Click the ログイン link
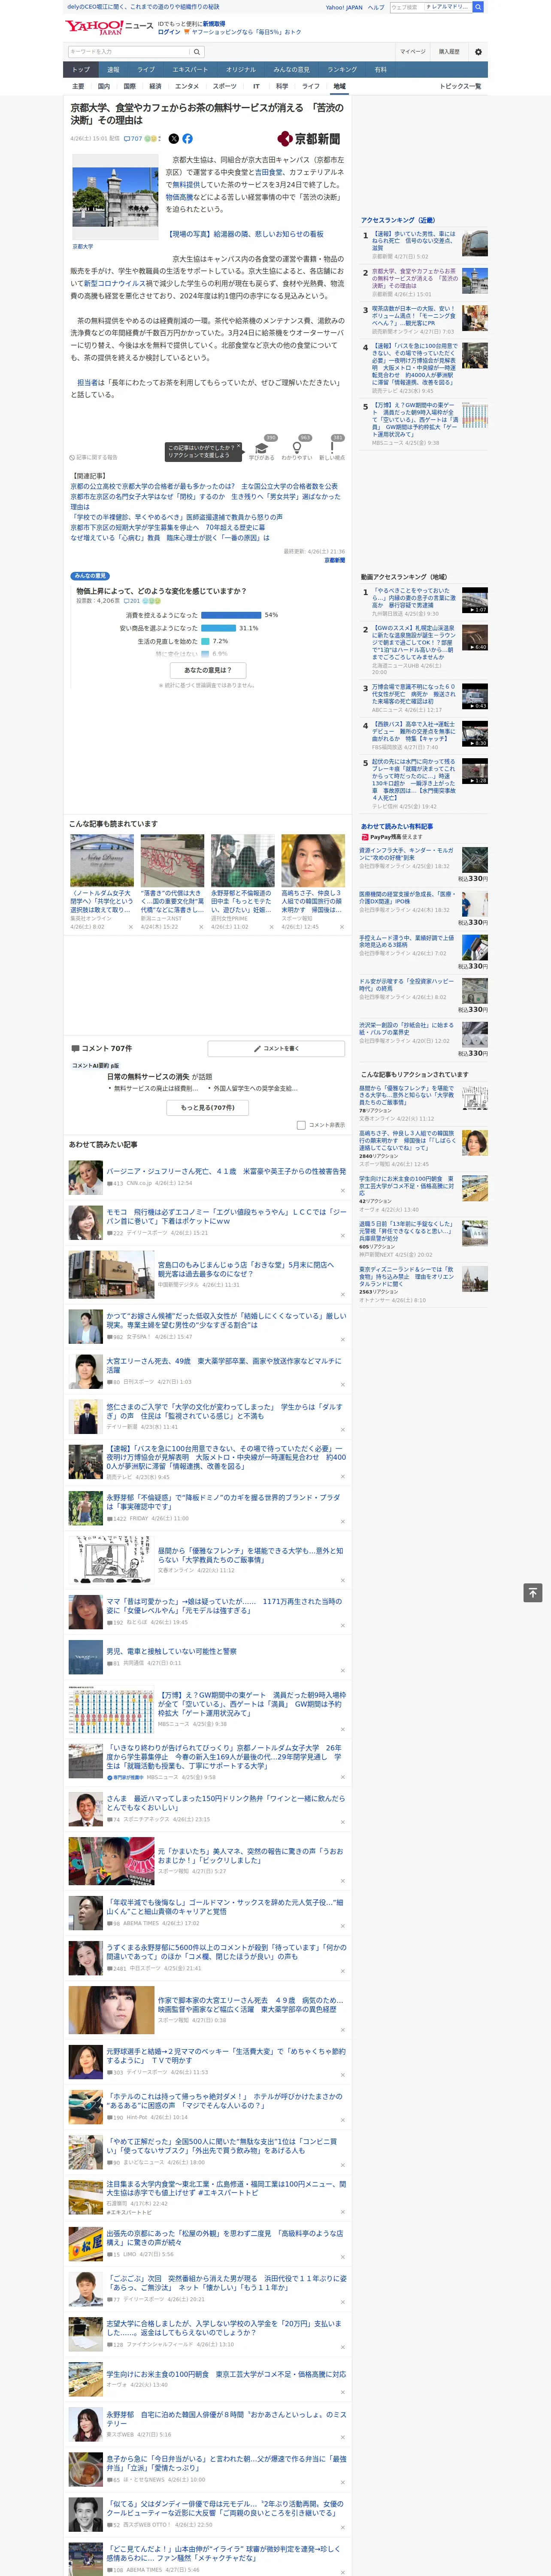 pyautogui.click(x=169, y=32)
